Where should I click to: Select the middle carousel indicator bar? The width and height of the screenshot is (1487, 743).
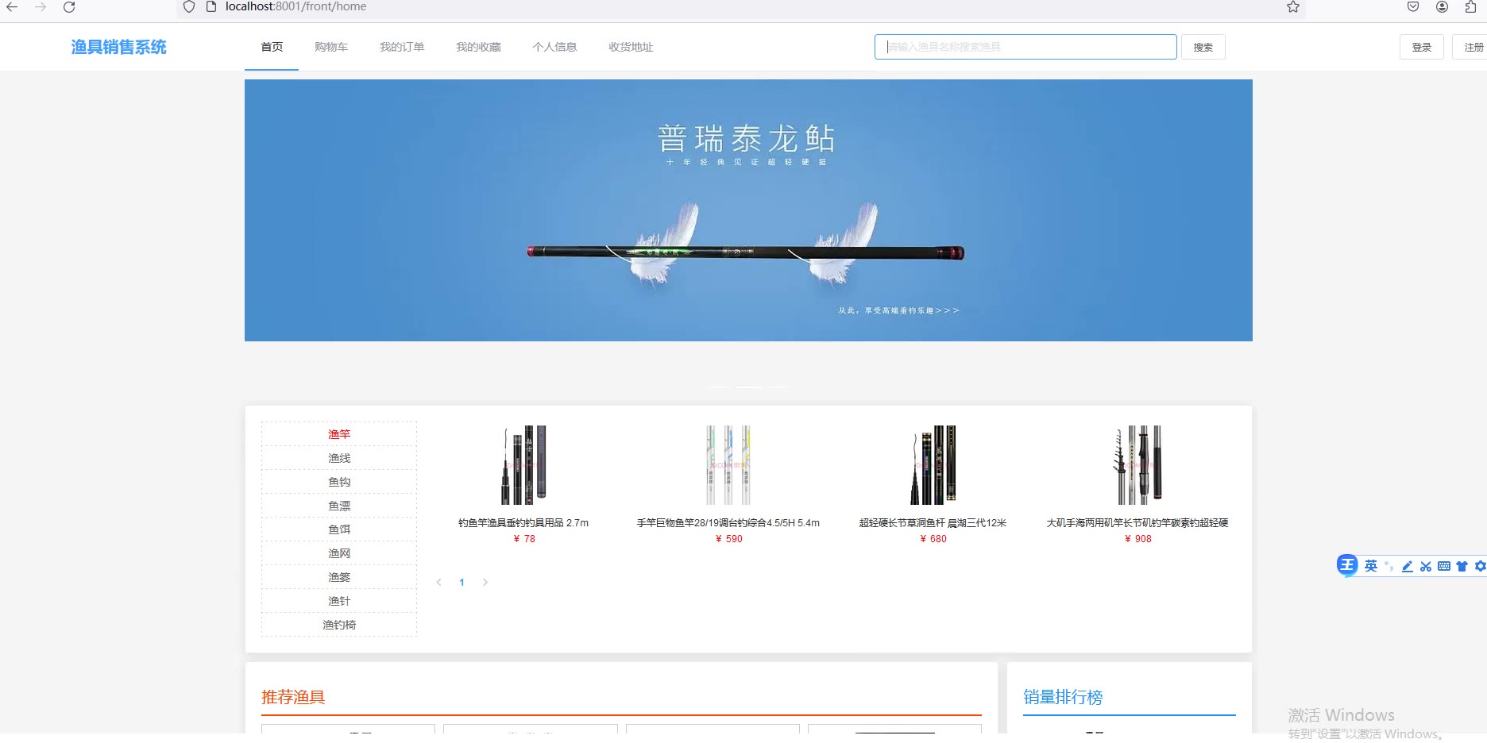click(749, 387)
